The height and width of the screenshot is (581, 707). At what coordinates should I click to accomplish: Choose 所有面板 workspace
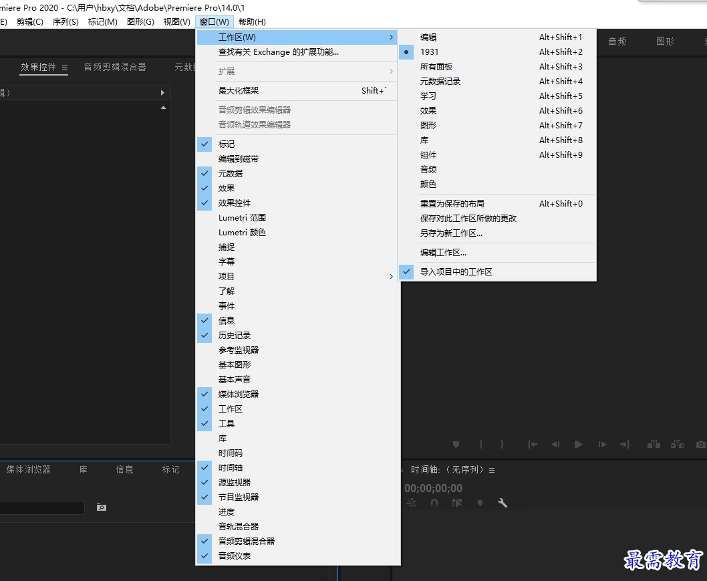pyautogui.click(x=497, y=66)
